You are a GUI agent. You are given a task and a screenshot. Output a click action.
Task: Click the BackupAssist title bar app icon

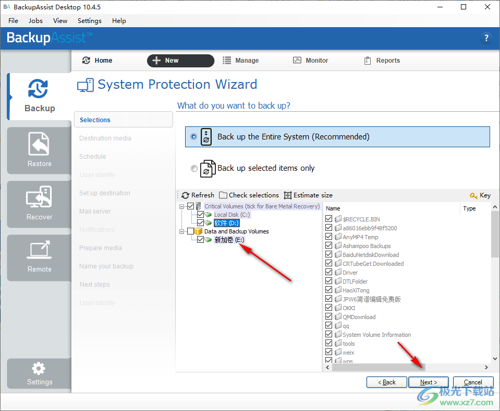pos(7,7)
